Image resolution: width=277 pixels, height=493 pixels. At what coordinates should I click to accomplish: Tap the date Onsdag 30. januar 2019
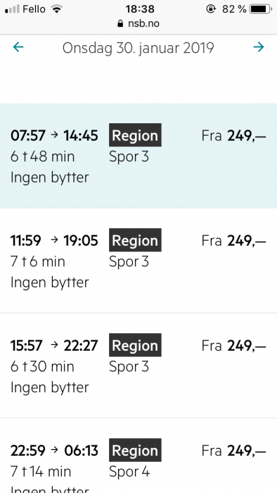click(x=138, y=48)
